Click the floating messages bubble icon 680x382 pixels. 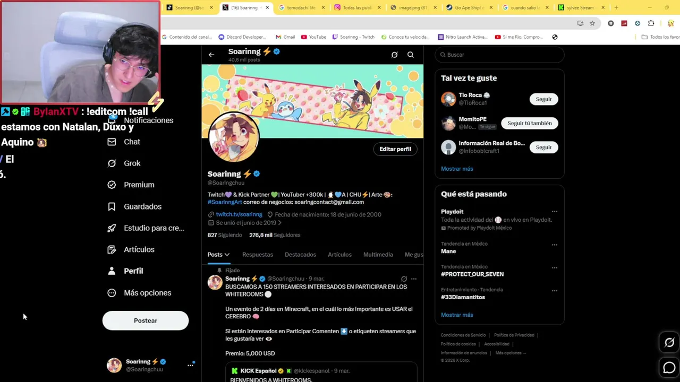click(x=669, y=367)
